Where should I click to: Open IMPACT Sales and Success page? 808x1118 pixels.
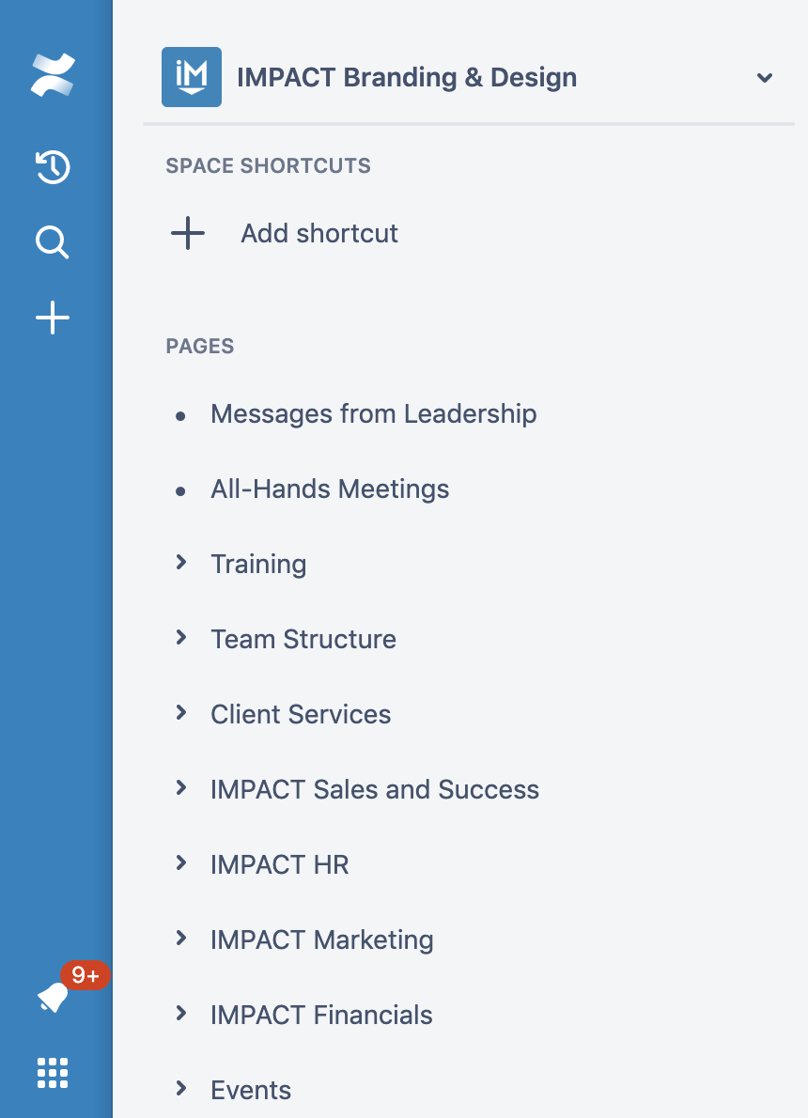375,789
